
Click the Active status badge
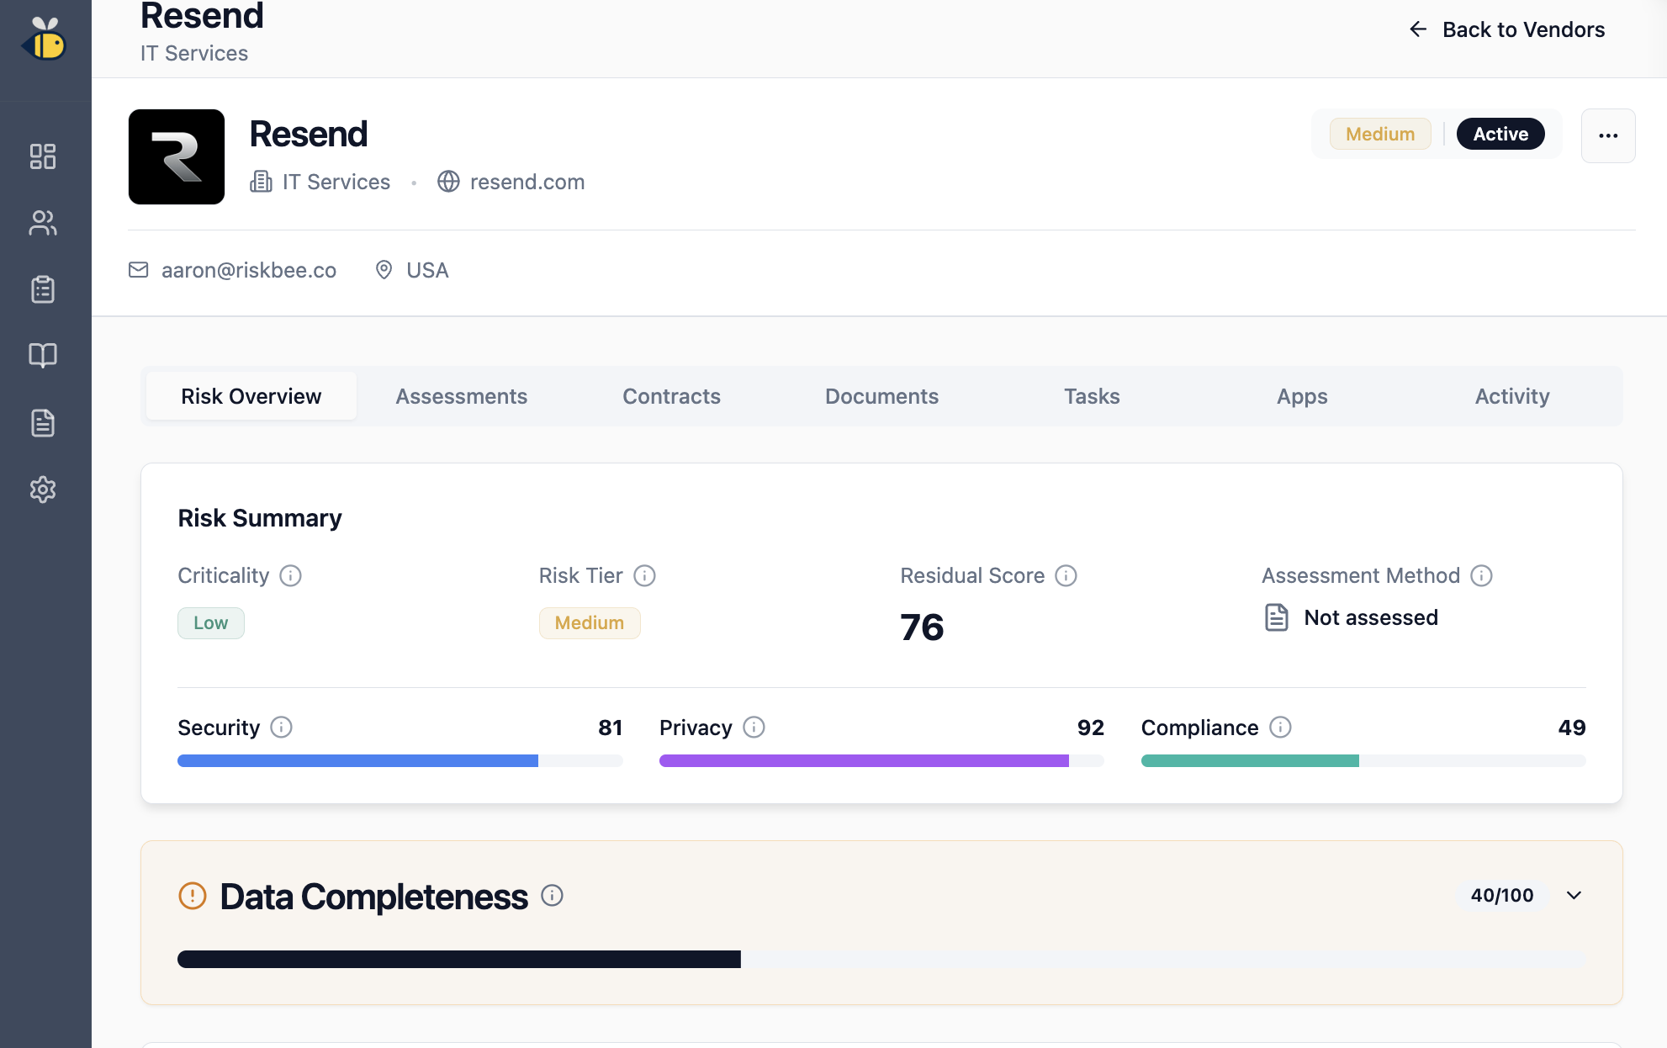pyautogui.click(x=1500, y=134)
